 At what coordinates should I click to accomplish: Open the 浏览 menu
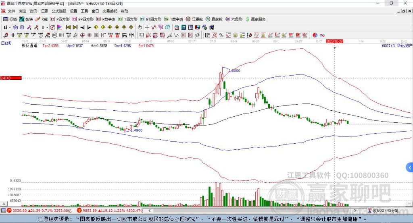23,11
